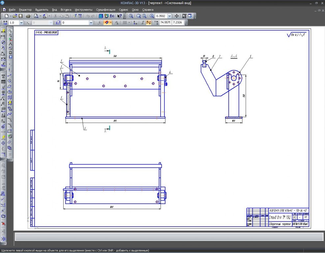Select the local coordinate system icon
The width and height of the screenshot is (325, 253).
point(135,23)
